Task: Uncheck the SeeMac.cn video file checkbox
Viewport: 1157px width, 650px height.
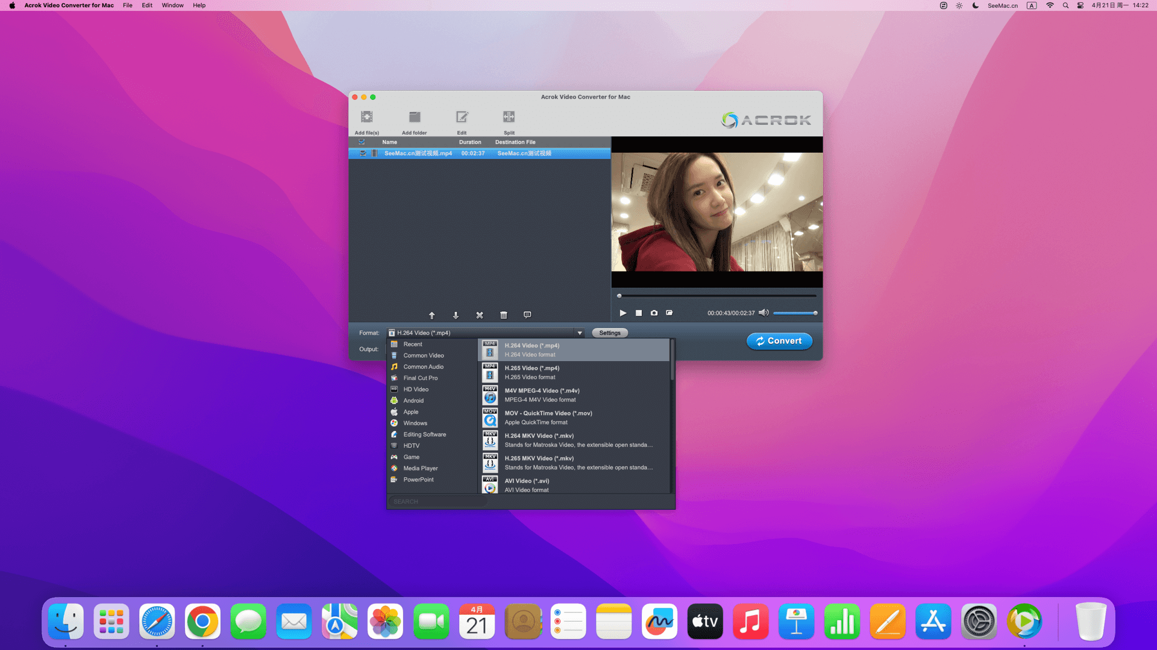Action: 363,153
